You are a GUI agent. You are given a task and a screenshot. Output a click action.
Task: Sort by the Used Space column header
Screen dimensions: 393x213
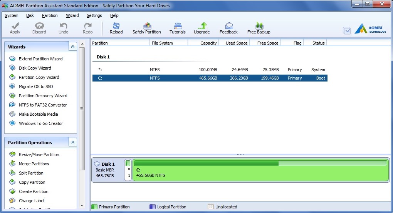click(234, 43)
